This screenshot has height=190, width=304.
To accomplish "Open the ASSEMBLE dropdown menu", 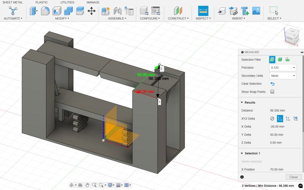I will (x=117, y=18).
